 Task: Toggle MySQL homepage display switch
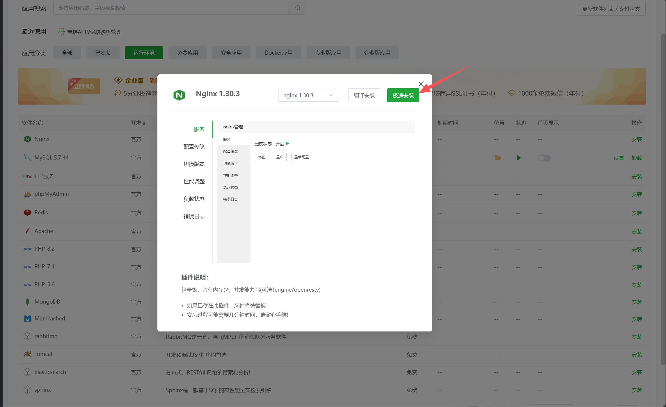coord(544,158)
